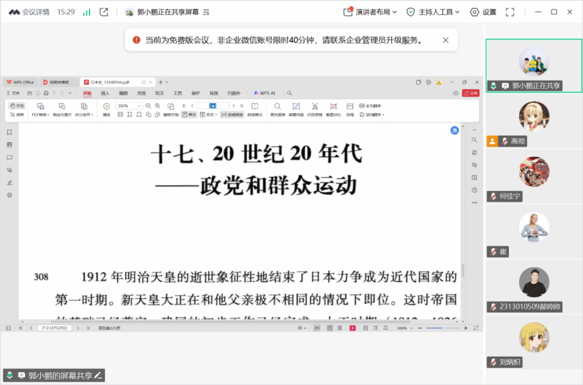The height and width of the screenshot is (385, 583).
Task: Toggle 连续阅读 continuous reading mode
Action: point(232,115)
